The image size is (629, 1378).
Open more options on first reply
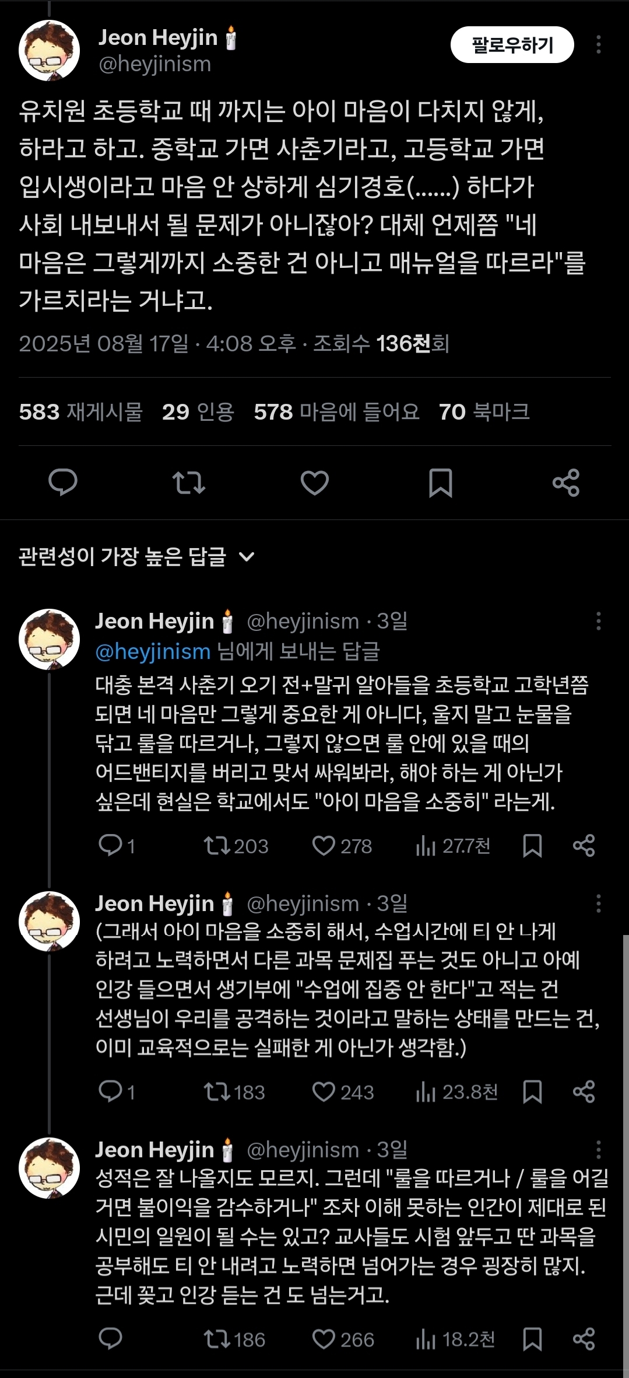click(598, 621)
